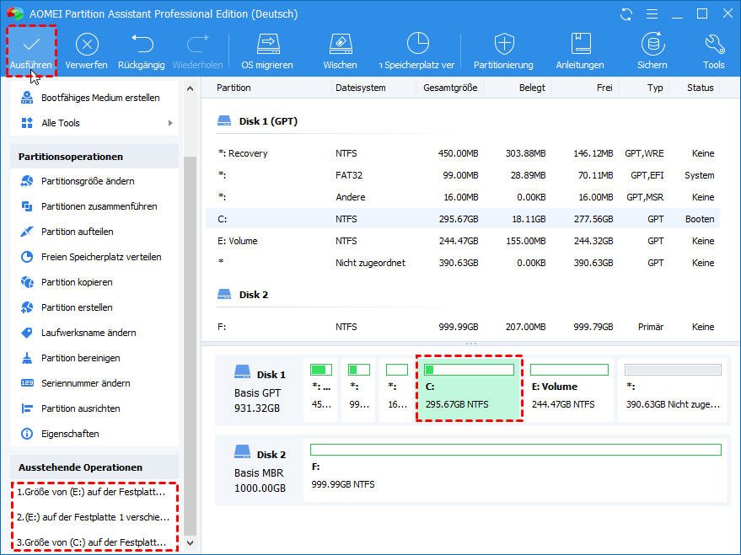Click the sidebar scroll down arrow
The width and height of the screenshot is (741, 555).
pyautogui.click(x=190, y=543)
